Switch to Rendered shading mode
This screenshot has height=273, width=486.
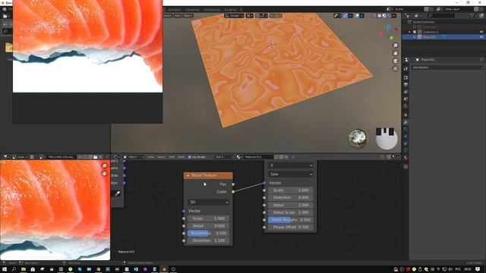390,15
